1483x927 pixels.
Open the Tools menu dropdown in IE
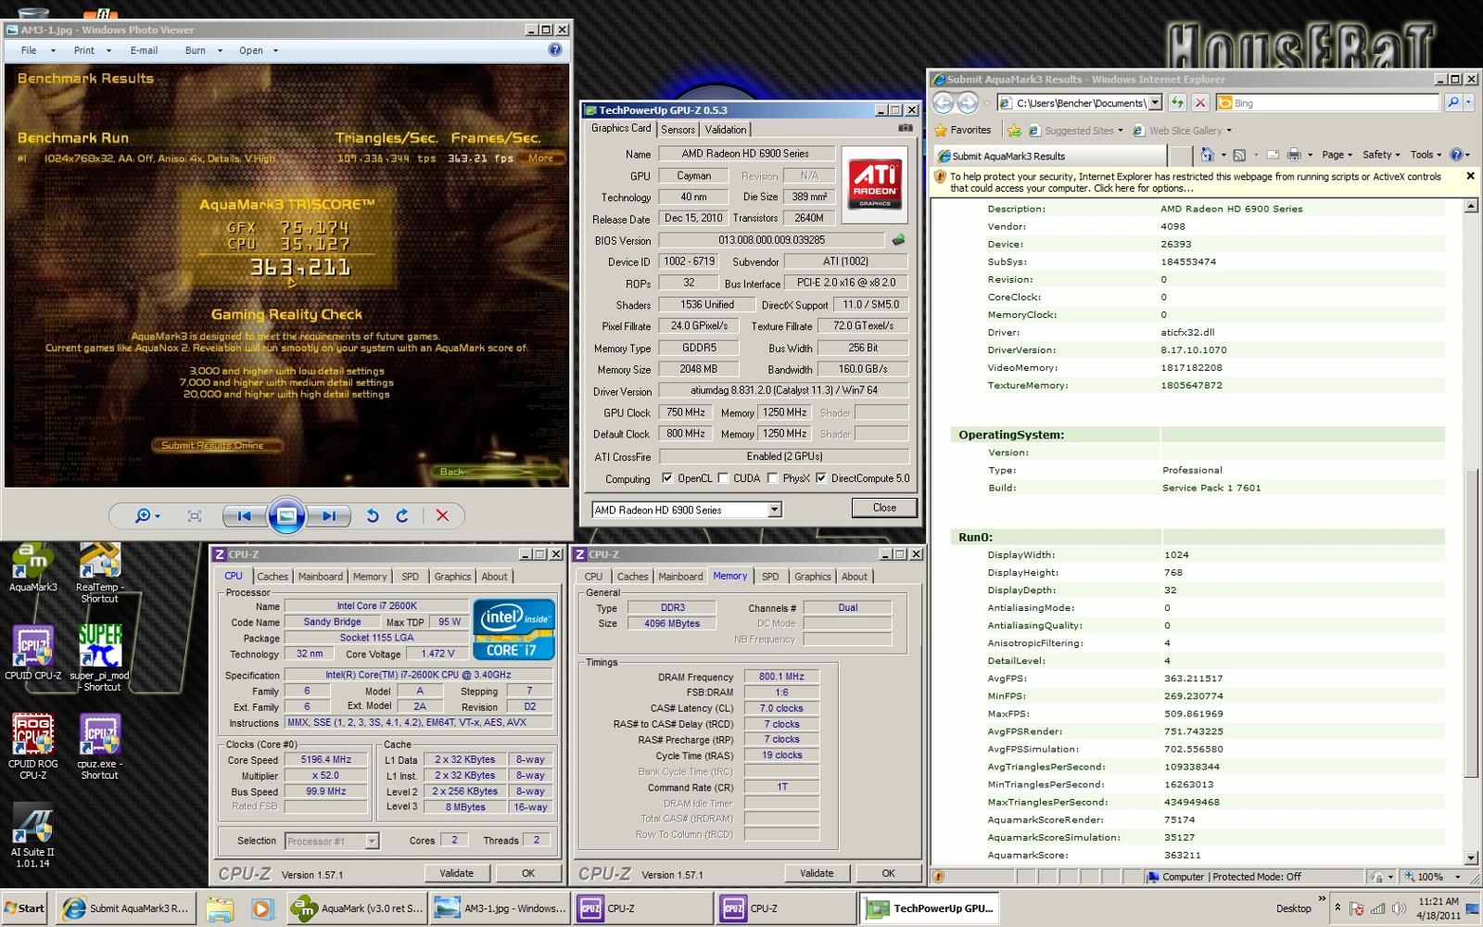tap(1426, 155)
